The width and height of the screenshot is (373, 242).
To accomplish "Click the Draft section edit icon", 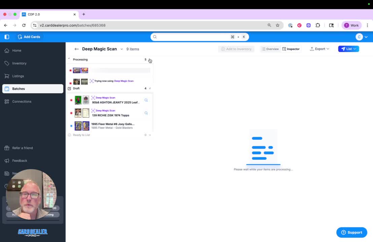I will click(x=69, y=88).
